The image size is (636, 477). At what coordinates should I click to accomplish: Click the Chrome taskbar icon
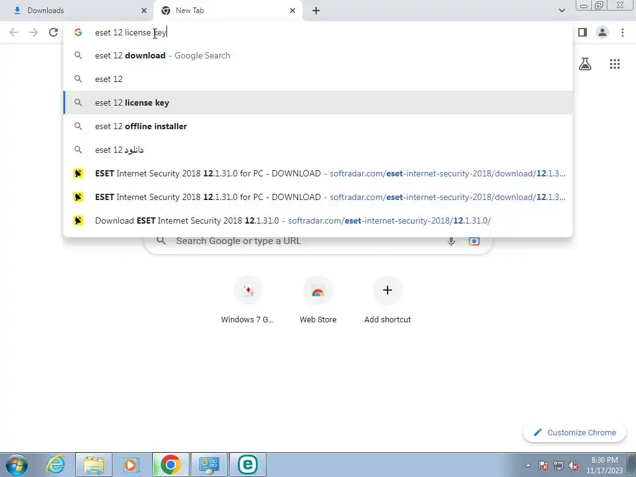(x=170, y=465)
